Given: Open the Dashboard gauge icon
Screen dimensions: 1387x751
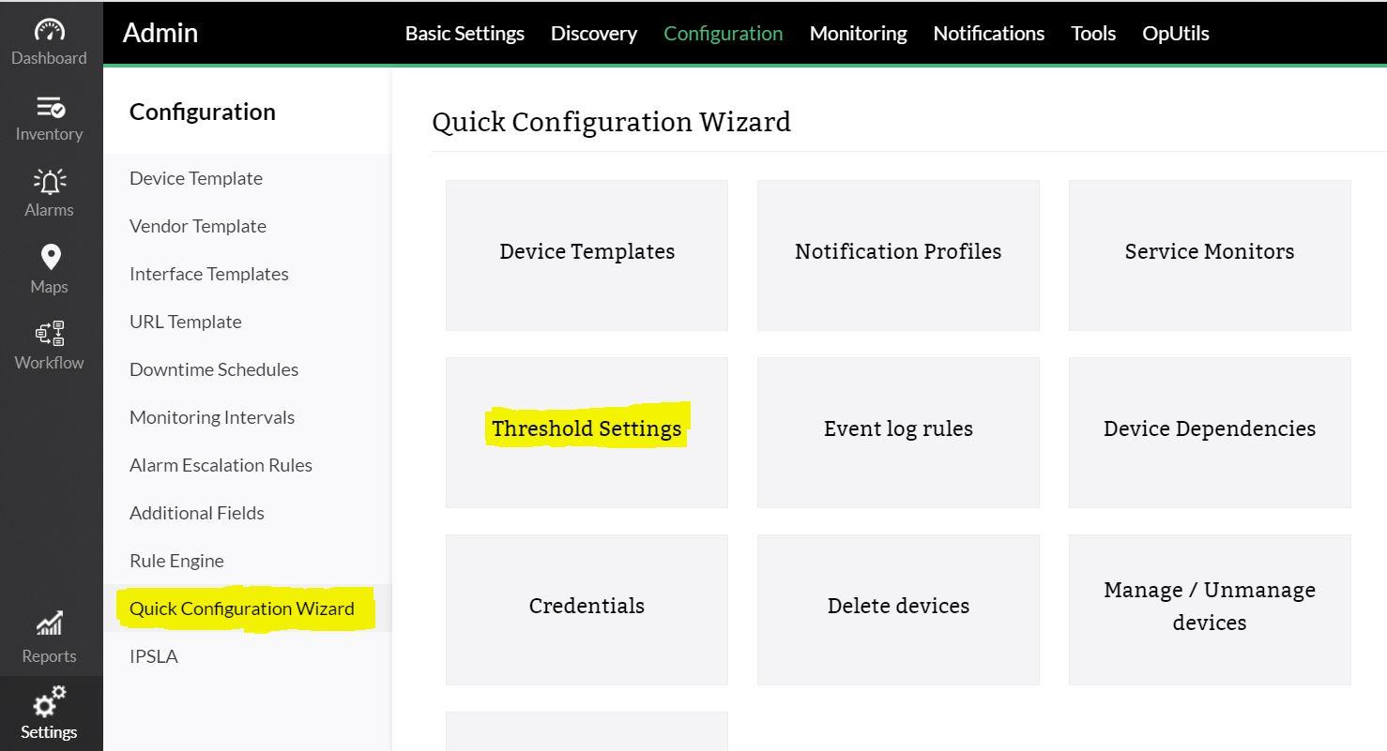Looking at the screenshot, I should [x=50, y=31].
